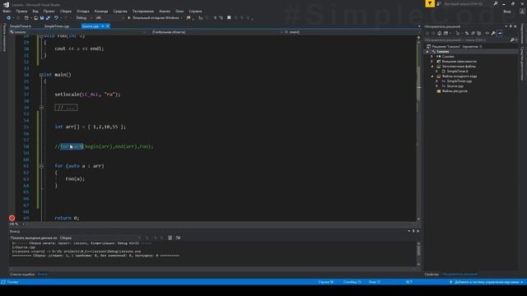Screen dimensions: 527x296
Task: Open the Файл menu
Action: 7,11
